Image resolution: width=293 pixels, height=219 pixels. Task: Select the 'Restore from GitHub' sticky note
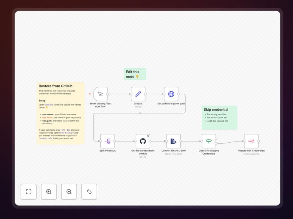click(x=60, y=113)
